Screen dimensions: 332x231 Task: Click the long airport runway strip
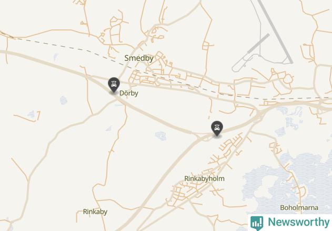pos(275,31)
